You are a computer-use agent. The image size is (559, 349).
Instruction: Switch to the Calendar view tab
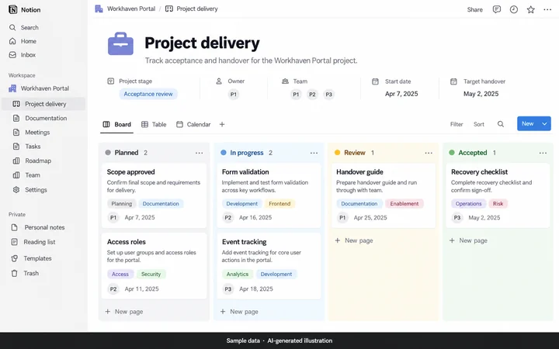(193, 124)
